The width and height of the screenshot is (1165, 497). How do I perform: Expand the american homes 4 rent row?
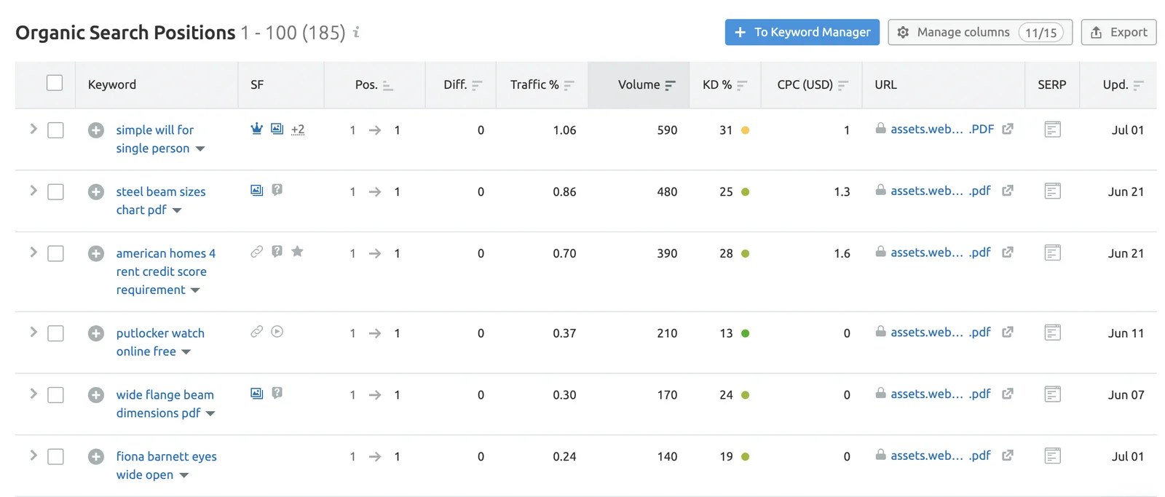(33, 252)
